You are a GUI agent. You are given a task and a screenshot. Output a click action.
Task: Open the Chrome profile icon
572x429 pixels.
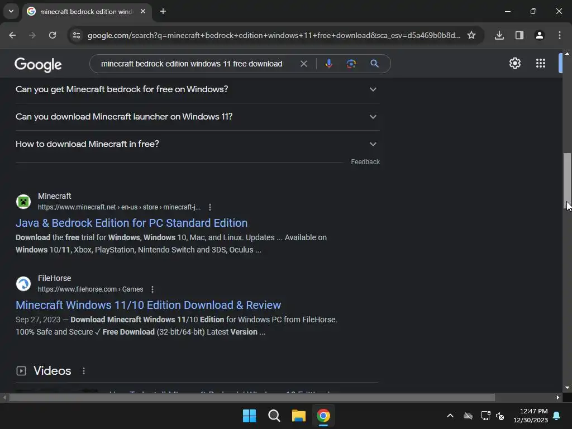point(540,35)
